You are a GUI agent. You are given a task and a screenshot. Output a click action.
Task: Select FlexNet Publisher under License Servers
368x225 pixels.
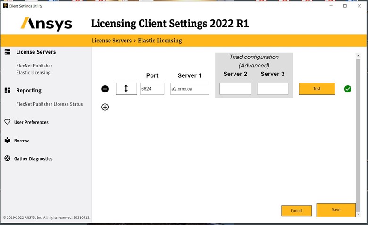click(34, 66)
